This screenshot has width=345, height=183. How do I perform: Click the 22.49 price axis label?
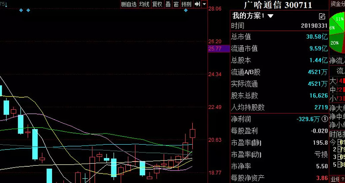(215, 107)
